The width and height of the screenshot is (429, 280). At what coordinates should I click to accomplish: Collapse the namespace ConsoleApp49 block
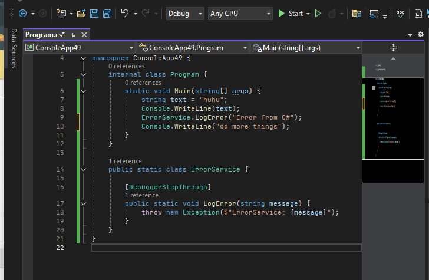pos(84,58)
